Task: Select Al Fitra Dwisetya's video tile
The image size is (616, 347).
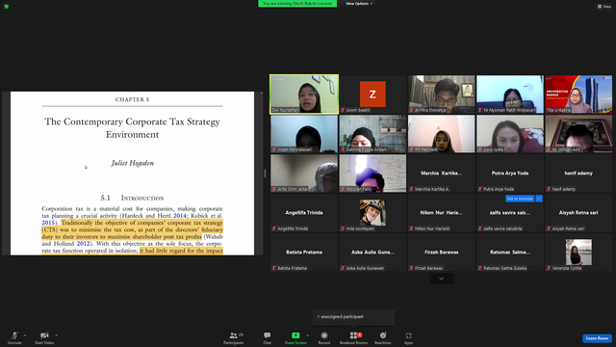Action: click(441, 94)
